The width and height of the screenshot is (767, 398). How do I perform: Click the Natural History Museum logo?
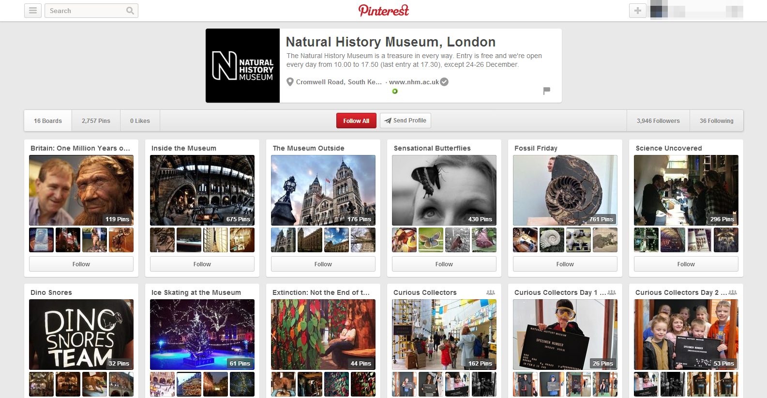[x=242, y=65]
